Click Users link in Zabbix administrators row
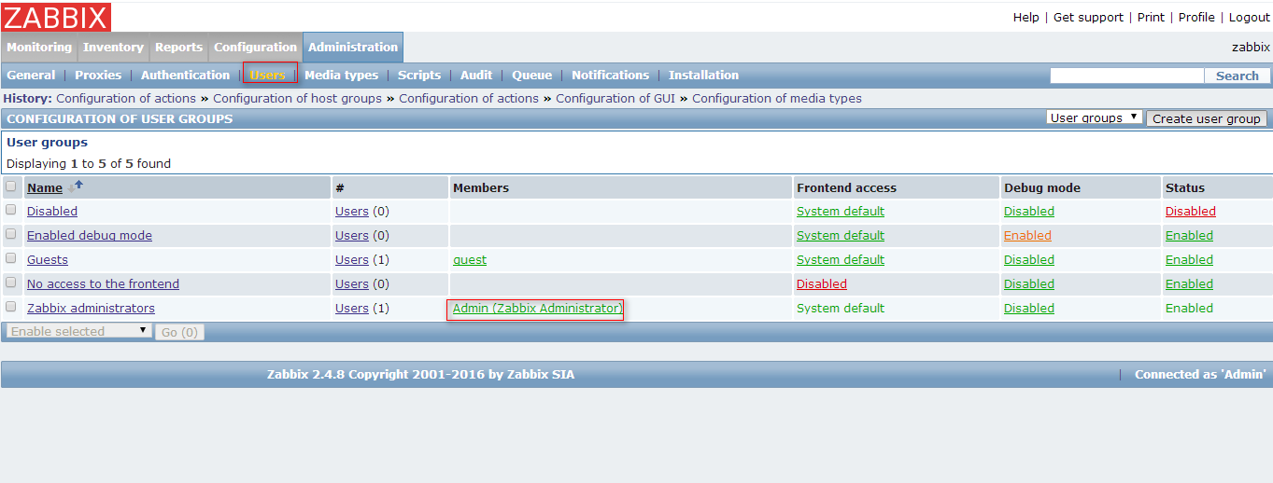The width and height of the screenshot is (1273, 483). pyautogui.click(x=352, y=309)
